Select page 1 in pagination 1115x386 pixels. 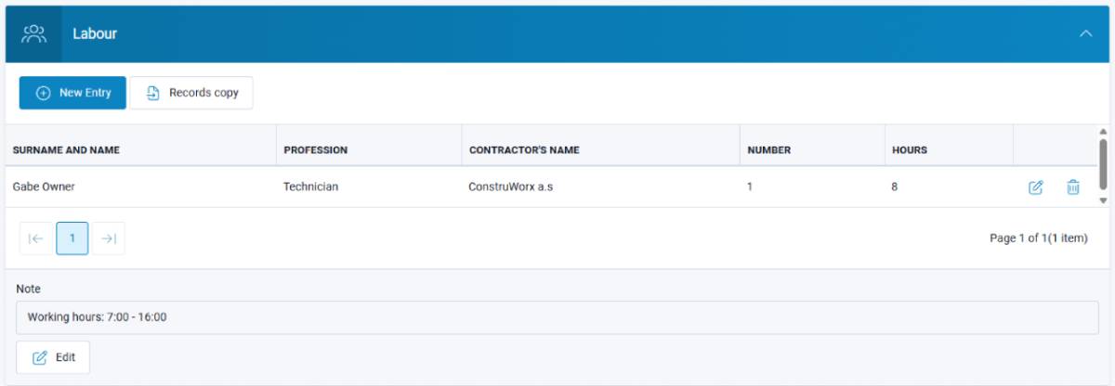(x=72, y=238)
